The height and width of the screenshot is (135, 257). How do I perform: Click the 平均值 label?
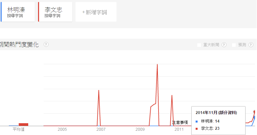(x=18, y=129)
